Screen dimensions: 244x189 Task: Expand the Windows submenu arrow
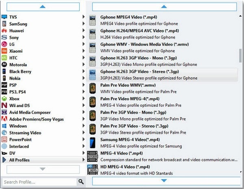83,126
